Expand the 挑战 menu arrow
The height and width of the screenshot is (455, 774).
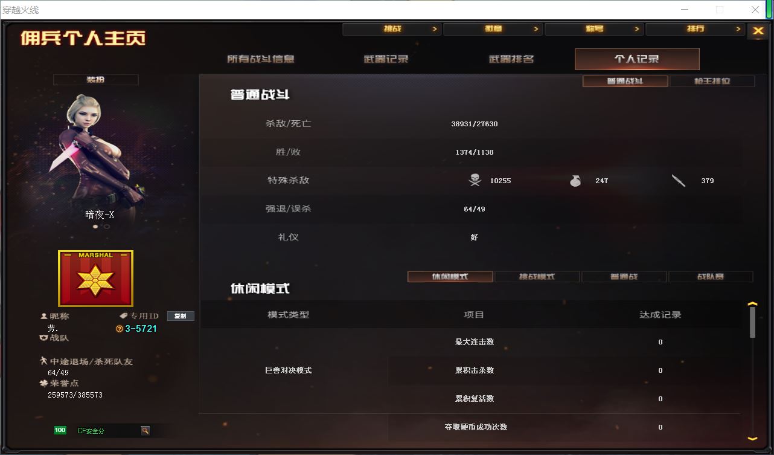click(435, 29)
